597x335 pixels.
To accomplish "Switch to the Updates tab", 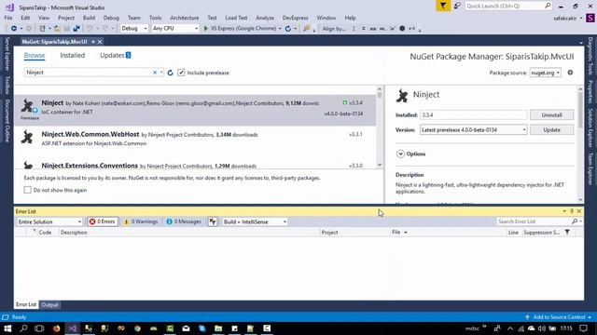I will pos(116,56).
